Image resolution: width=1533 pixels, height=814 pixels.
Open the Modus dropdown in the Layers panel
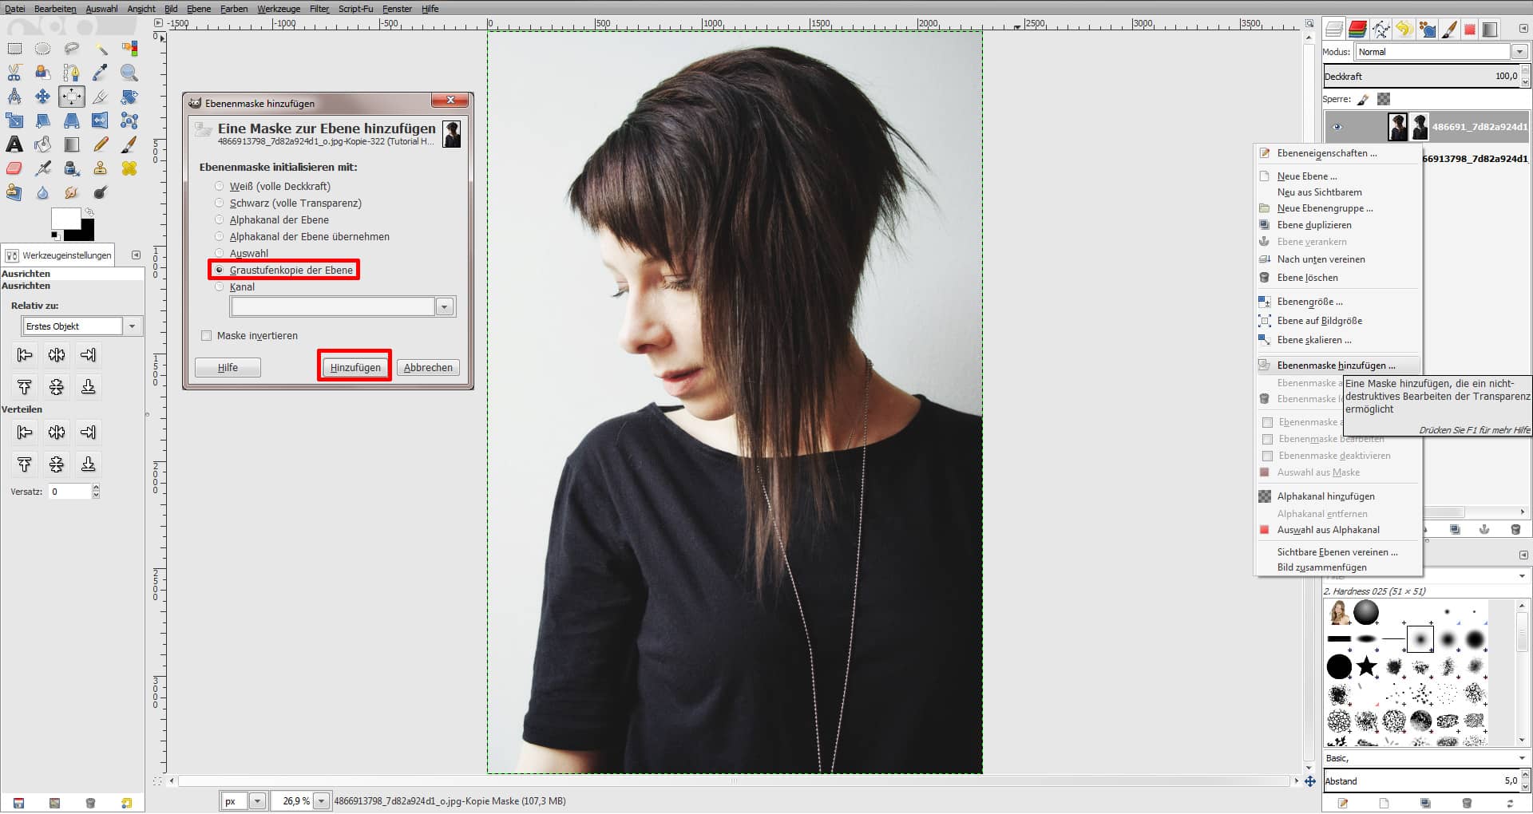[1519, 52]
